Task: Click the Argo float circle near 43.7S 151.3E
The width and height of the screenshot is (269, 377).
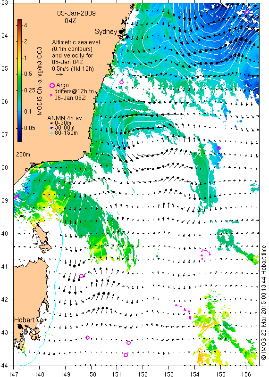Action: click(126, 355)
